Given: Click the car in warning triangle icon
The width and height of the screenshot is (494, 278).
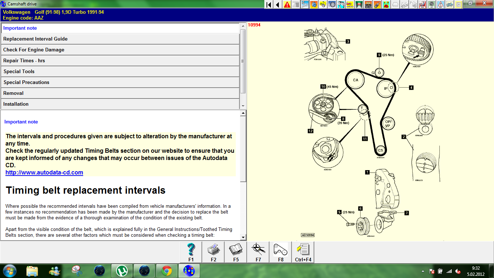Looking at the screenshot, I should pyautogui.click(x=440, y=5).
